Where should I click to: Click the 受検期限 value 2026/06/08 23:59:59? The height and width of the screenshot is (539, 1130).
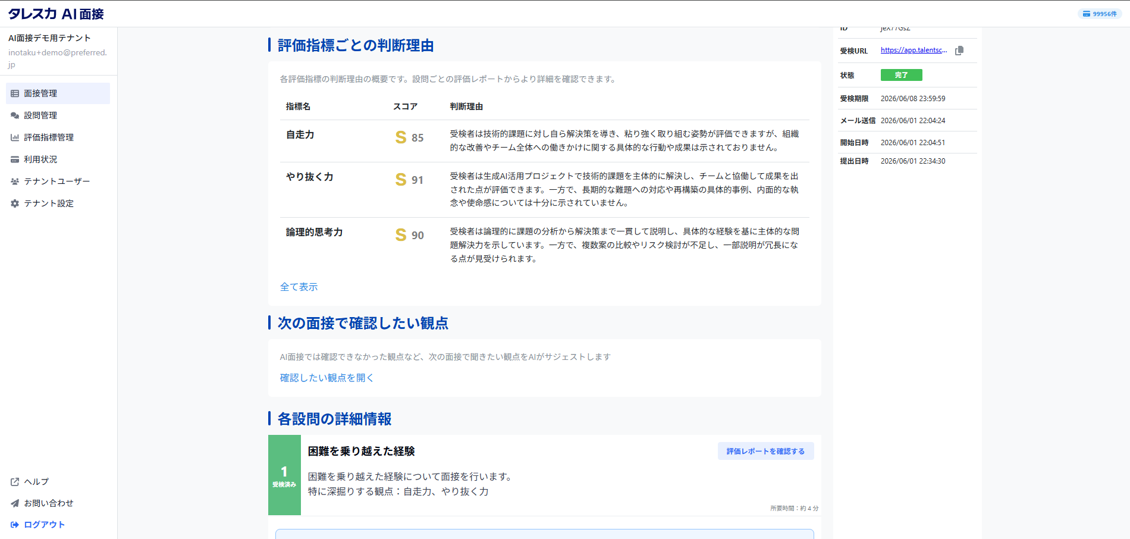[913, 99]
